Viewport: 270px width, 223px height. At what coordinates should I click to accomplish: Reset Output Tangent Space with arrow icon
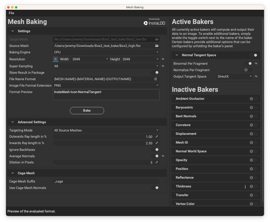point(256,76)
